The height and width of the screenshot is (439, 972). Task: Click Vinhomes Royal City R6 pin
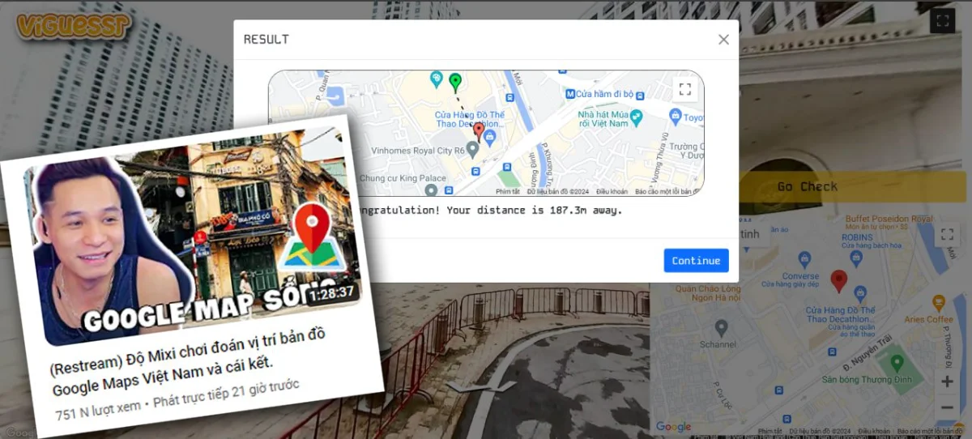pyautogui.click(x=473, y=149)
